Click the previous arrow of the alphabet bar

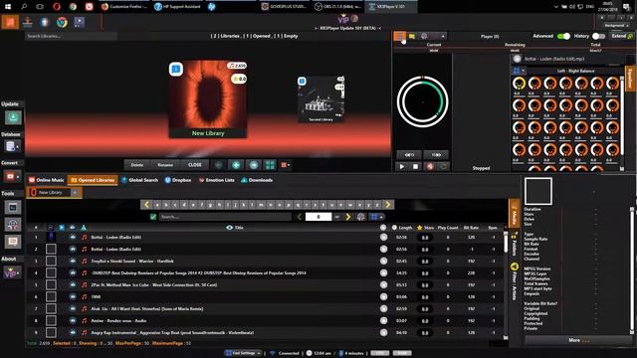click(x=146, y=205)
